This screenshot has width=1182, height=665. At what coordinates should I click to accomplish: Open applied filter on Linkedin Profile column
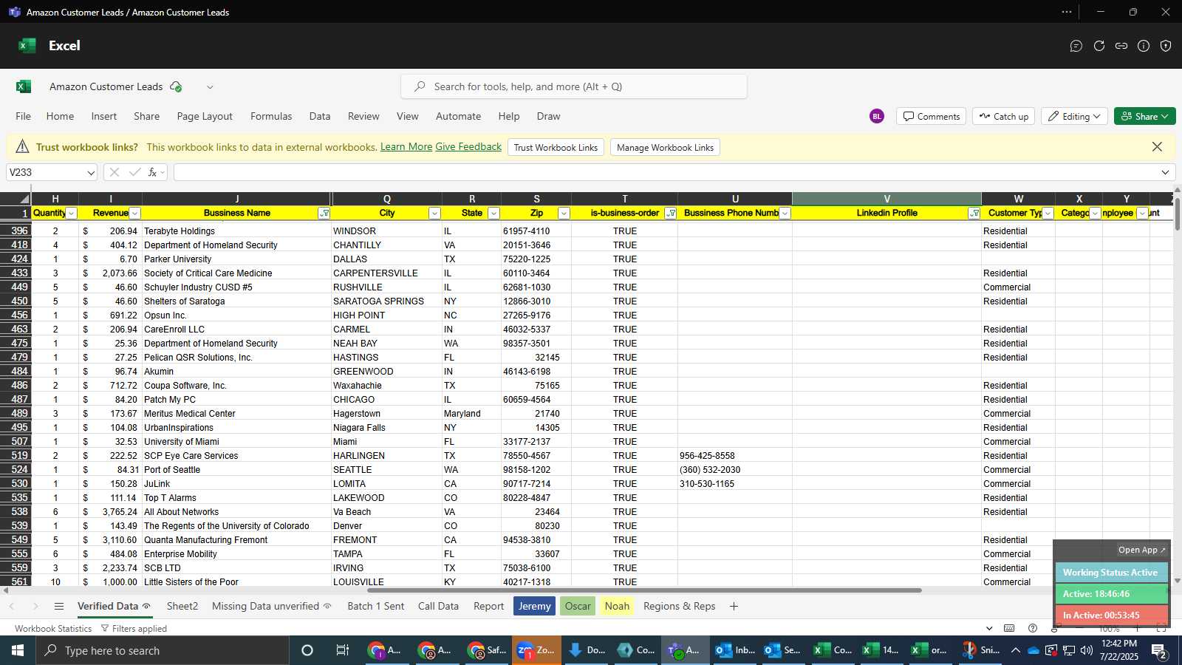coord(974,214)
